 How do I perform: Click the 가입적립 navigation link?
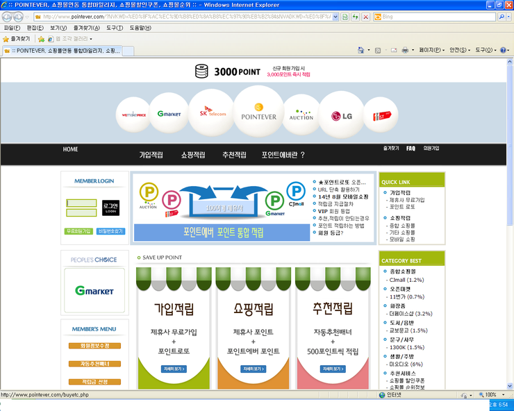pos(151,155)
